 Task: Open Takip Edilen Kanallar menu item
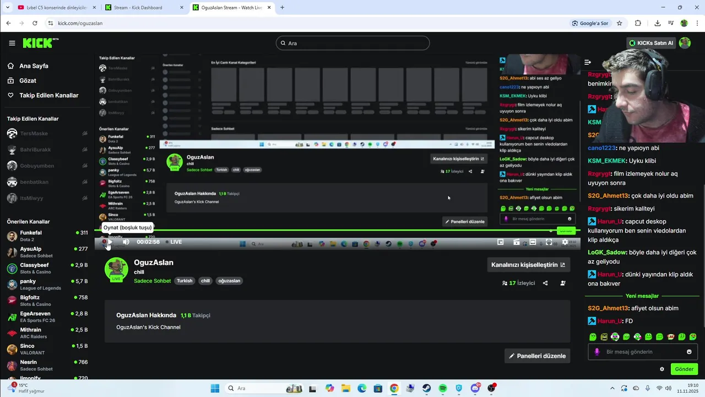[x=48, y=95]
